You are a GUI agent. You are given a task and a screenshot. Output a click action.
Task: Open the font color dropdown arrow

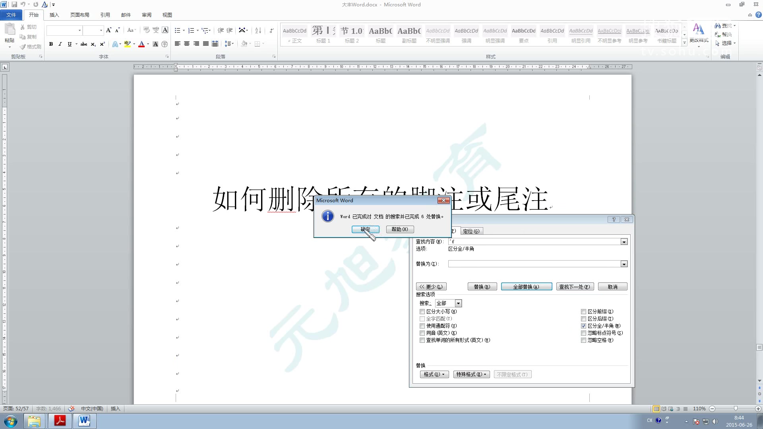coord(147,44)
